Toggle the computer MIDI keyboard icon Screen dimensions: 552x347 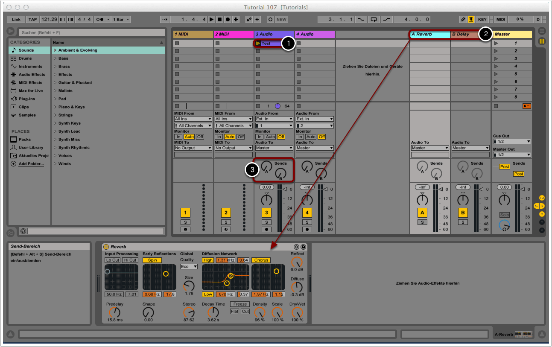coord(471,20)
